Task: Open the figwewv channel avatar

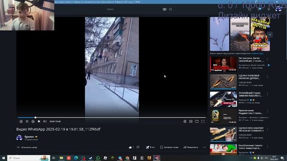Action: (x=19, y=138)
